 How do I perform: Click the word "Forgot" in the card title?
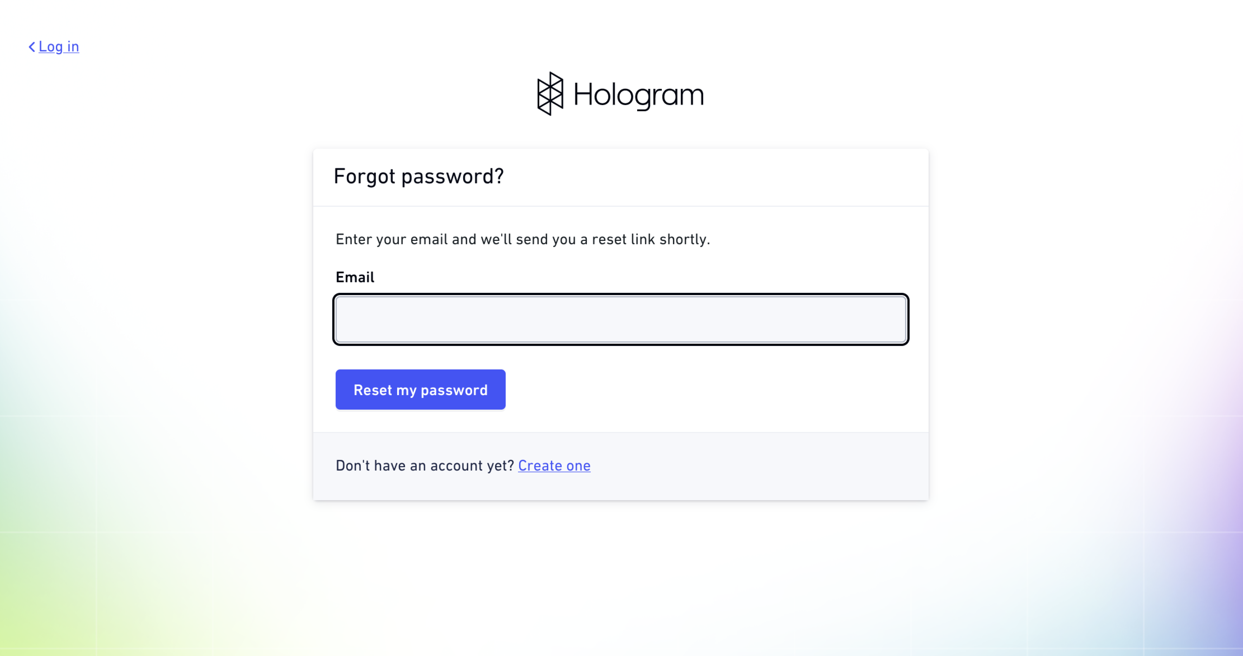[365, 177]
